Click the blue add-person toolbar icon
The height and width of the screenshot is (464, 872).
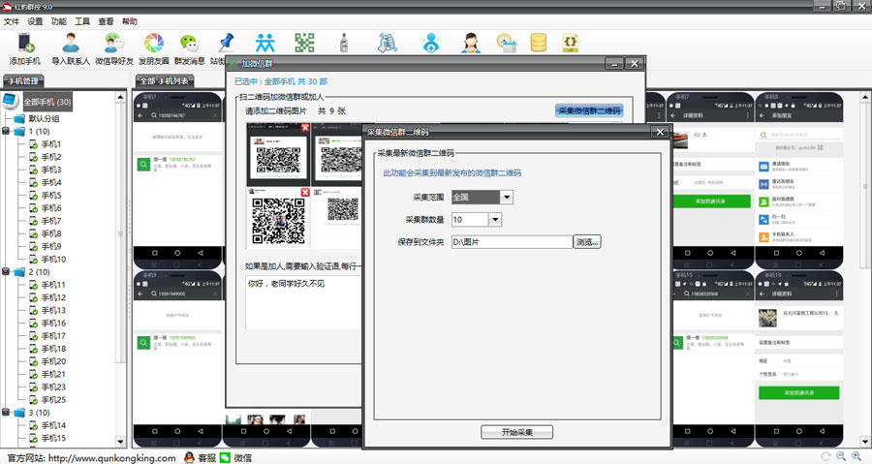(x=431, y=43)
